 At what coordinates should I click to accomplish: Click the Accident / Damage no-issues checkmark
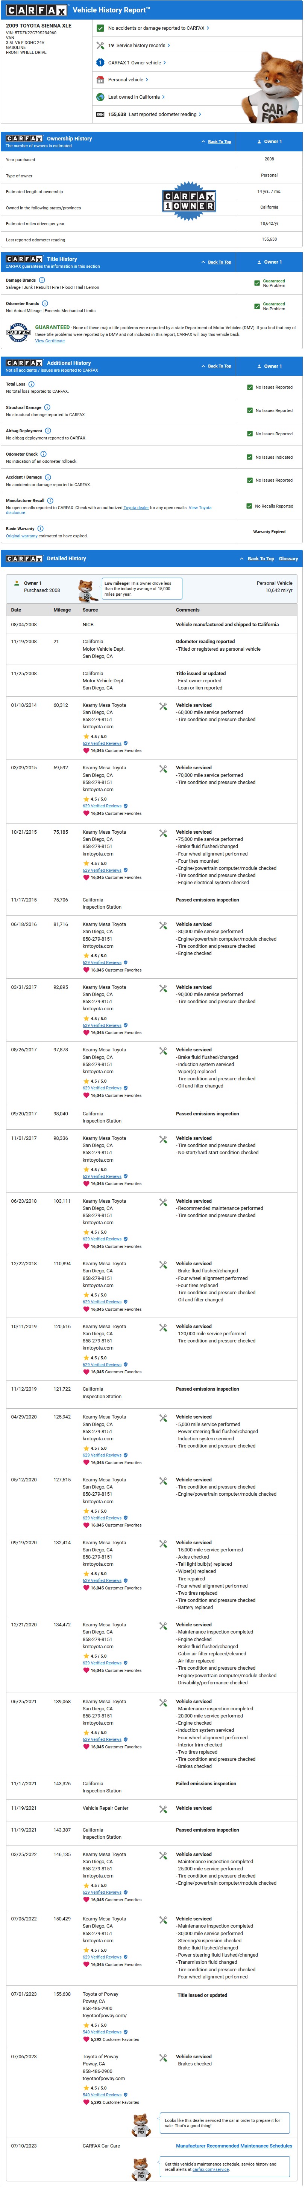pyautogui.click(x=249, y=480)
